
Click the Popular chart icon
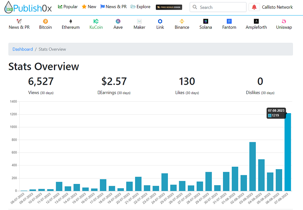(60, 7)
